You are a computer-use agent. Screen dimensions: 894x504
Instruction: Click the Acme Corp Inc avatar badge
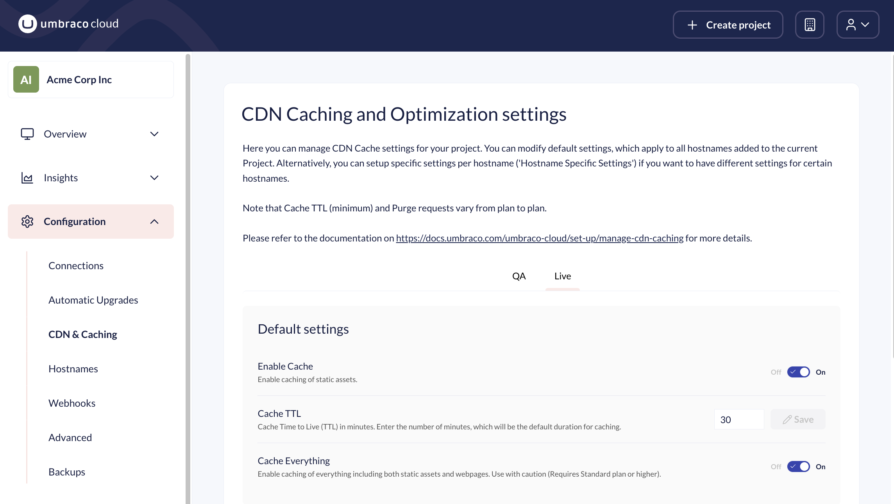(26, 79)
